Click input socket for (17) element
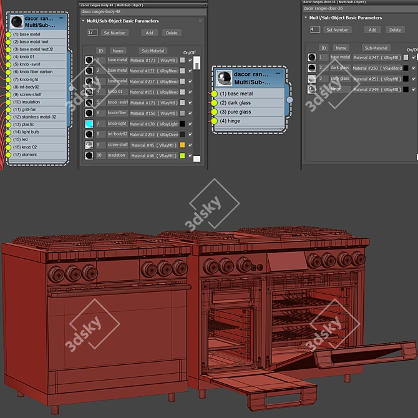418x418 pixels. (8, 155)
